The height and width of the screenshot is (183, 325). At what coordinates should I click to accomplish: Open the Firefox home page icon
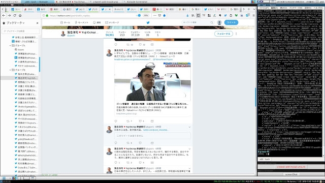click(20, 16)
